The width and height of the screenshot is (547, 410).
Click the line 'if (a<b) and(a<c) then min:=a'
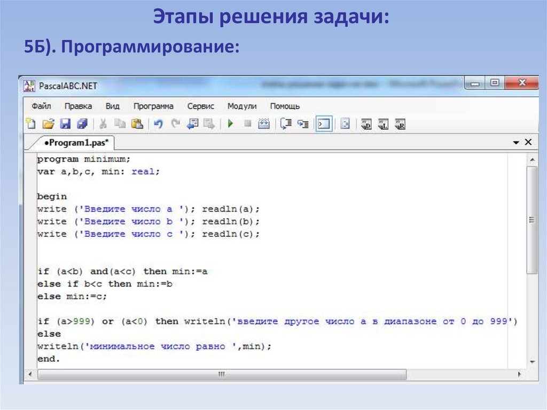coord(122,272)
